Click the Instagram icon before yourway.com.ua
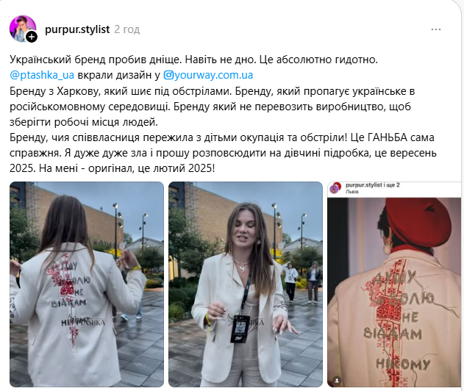 (x=168, y=75)
